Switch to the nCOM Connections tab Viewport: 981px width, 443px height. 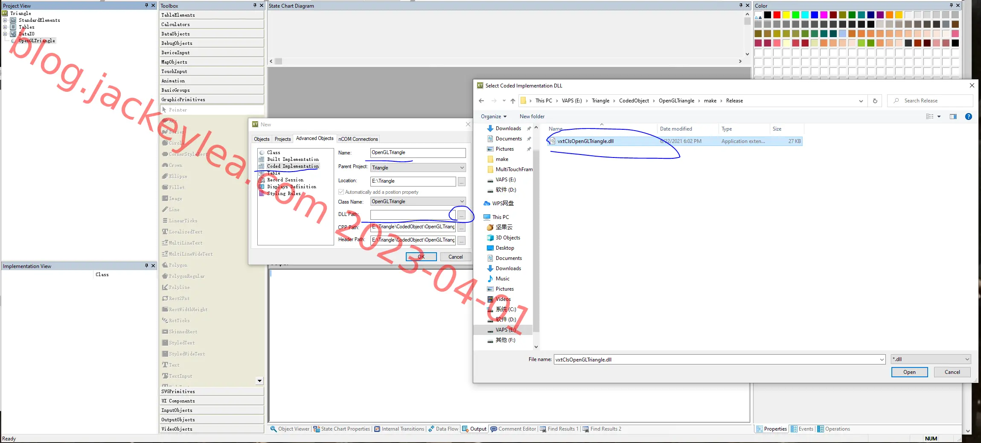pos(358,139)
